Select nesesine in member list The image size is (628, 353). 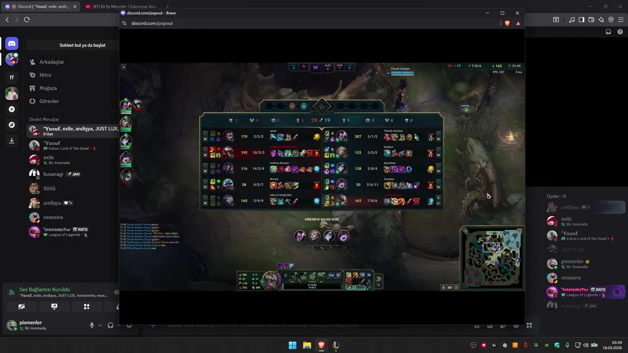coord(585,278)
